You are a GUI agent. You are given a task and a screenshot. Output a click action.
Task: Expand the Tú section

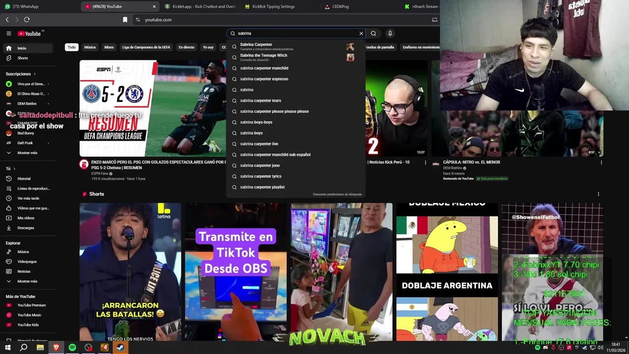10,169
